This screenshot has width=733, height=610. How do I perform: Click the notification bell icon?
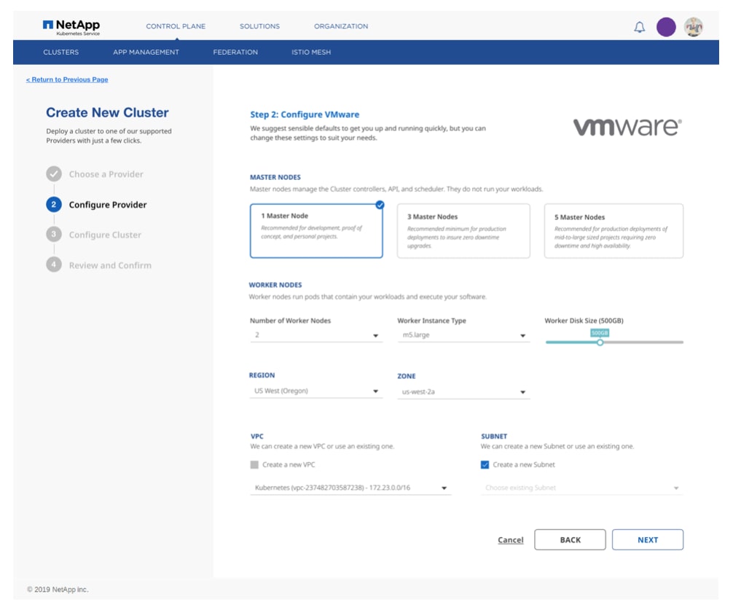coord(640,28)
